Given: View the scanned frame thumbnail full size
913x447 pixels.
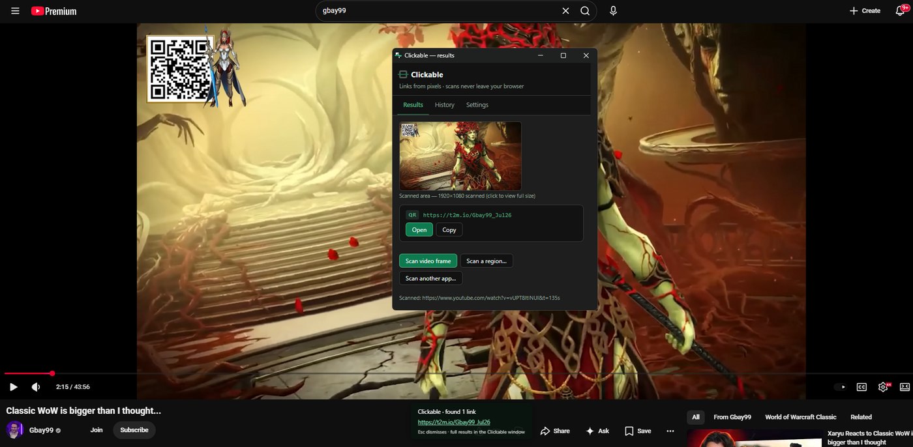Looking at the screenshot, I should [460, 156].
